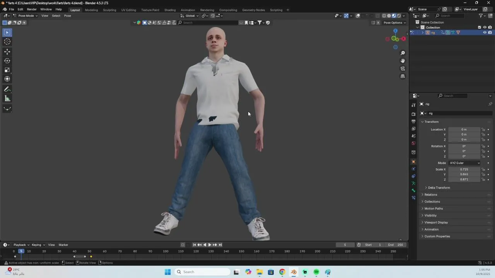Select the Measure tool
Viewport: 495px width, 278px height.
(7, 98)
